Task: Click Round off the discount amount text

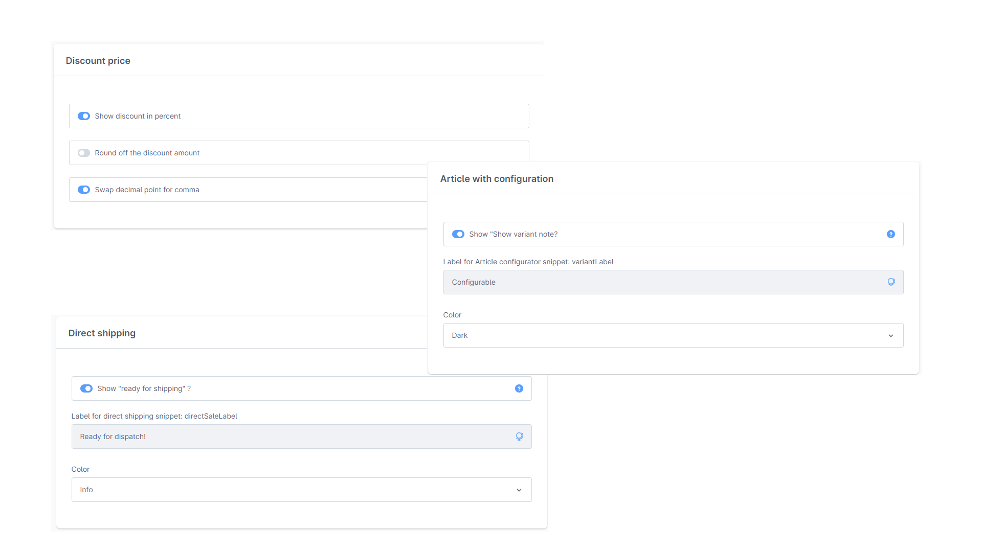Action: (x=147, y=153)
